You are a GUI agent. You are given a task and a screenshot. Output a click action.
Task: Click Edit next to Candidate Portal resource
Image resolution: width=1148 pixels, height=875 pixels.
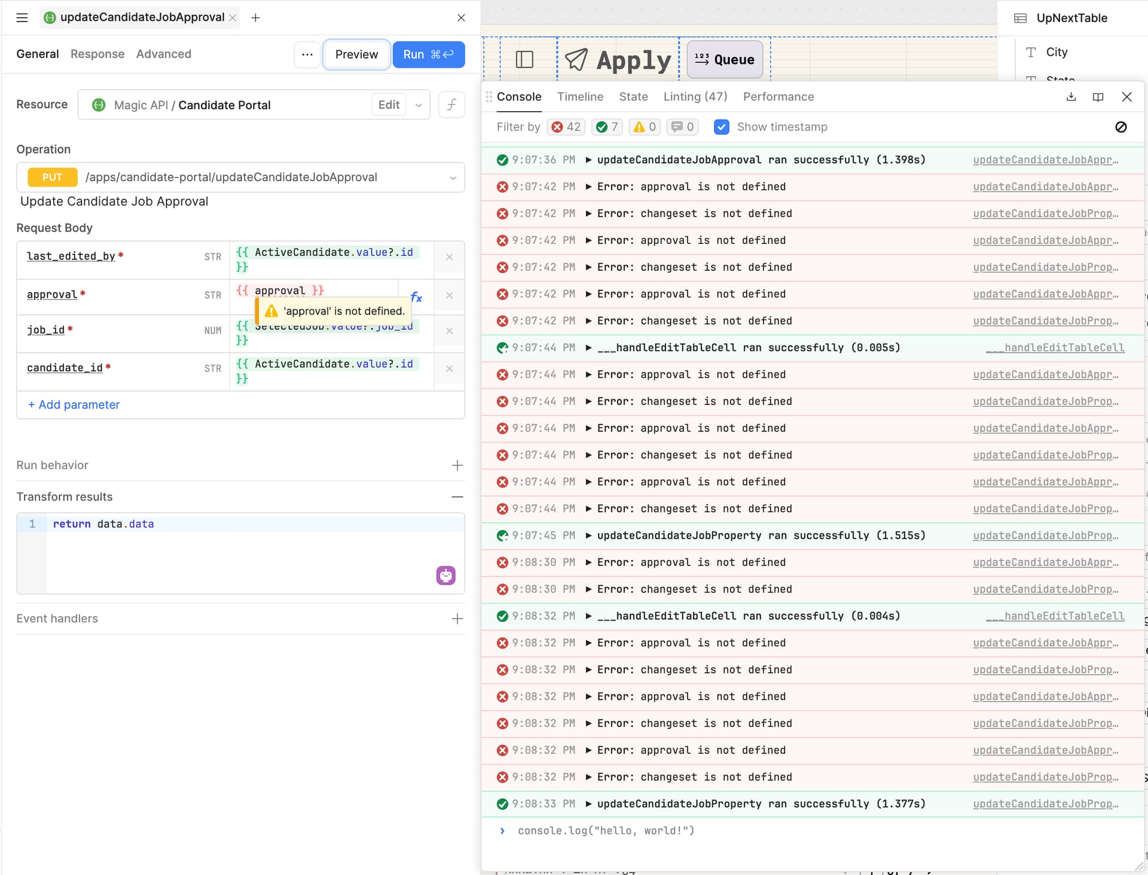(x=389, y=105)
